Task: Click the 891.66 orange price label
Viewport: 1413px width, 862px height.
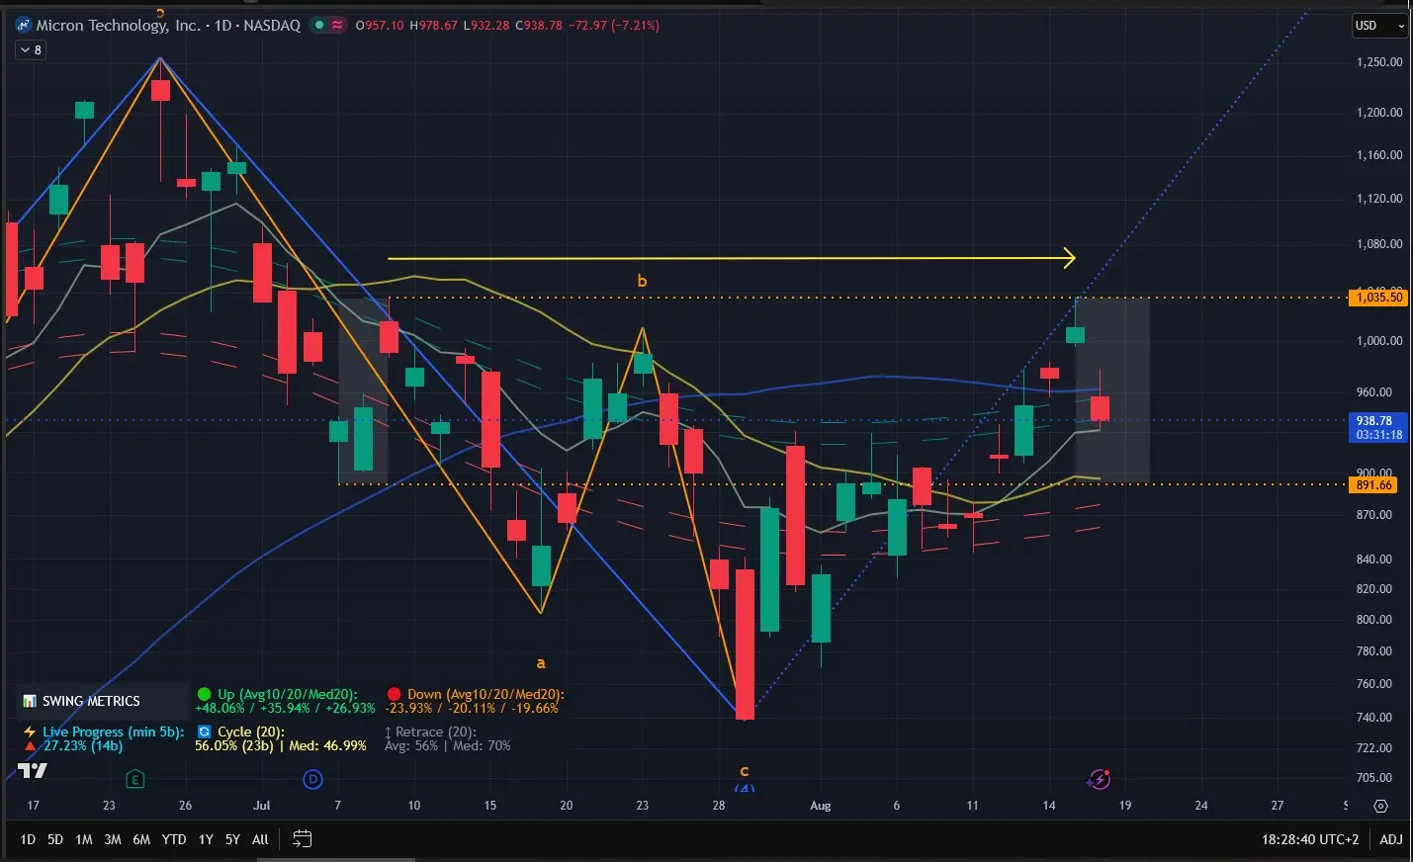Action: 1374,484
